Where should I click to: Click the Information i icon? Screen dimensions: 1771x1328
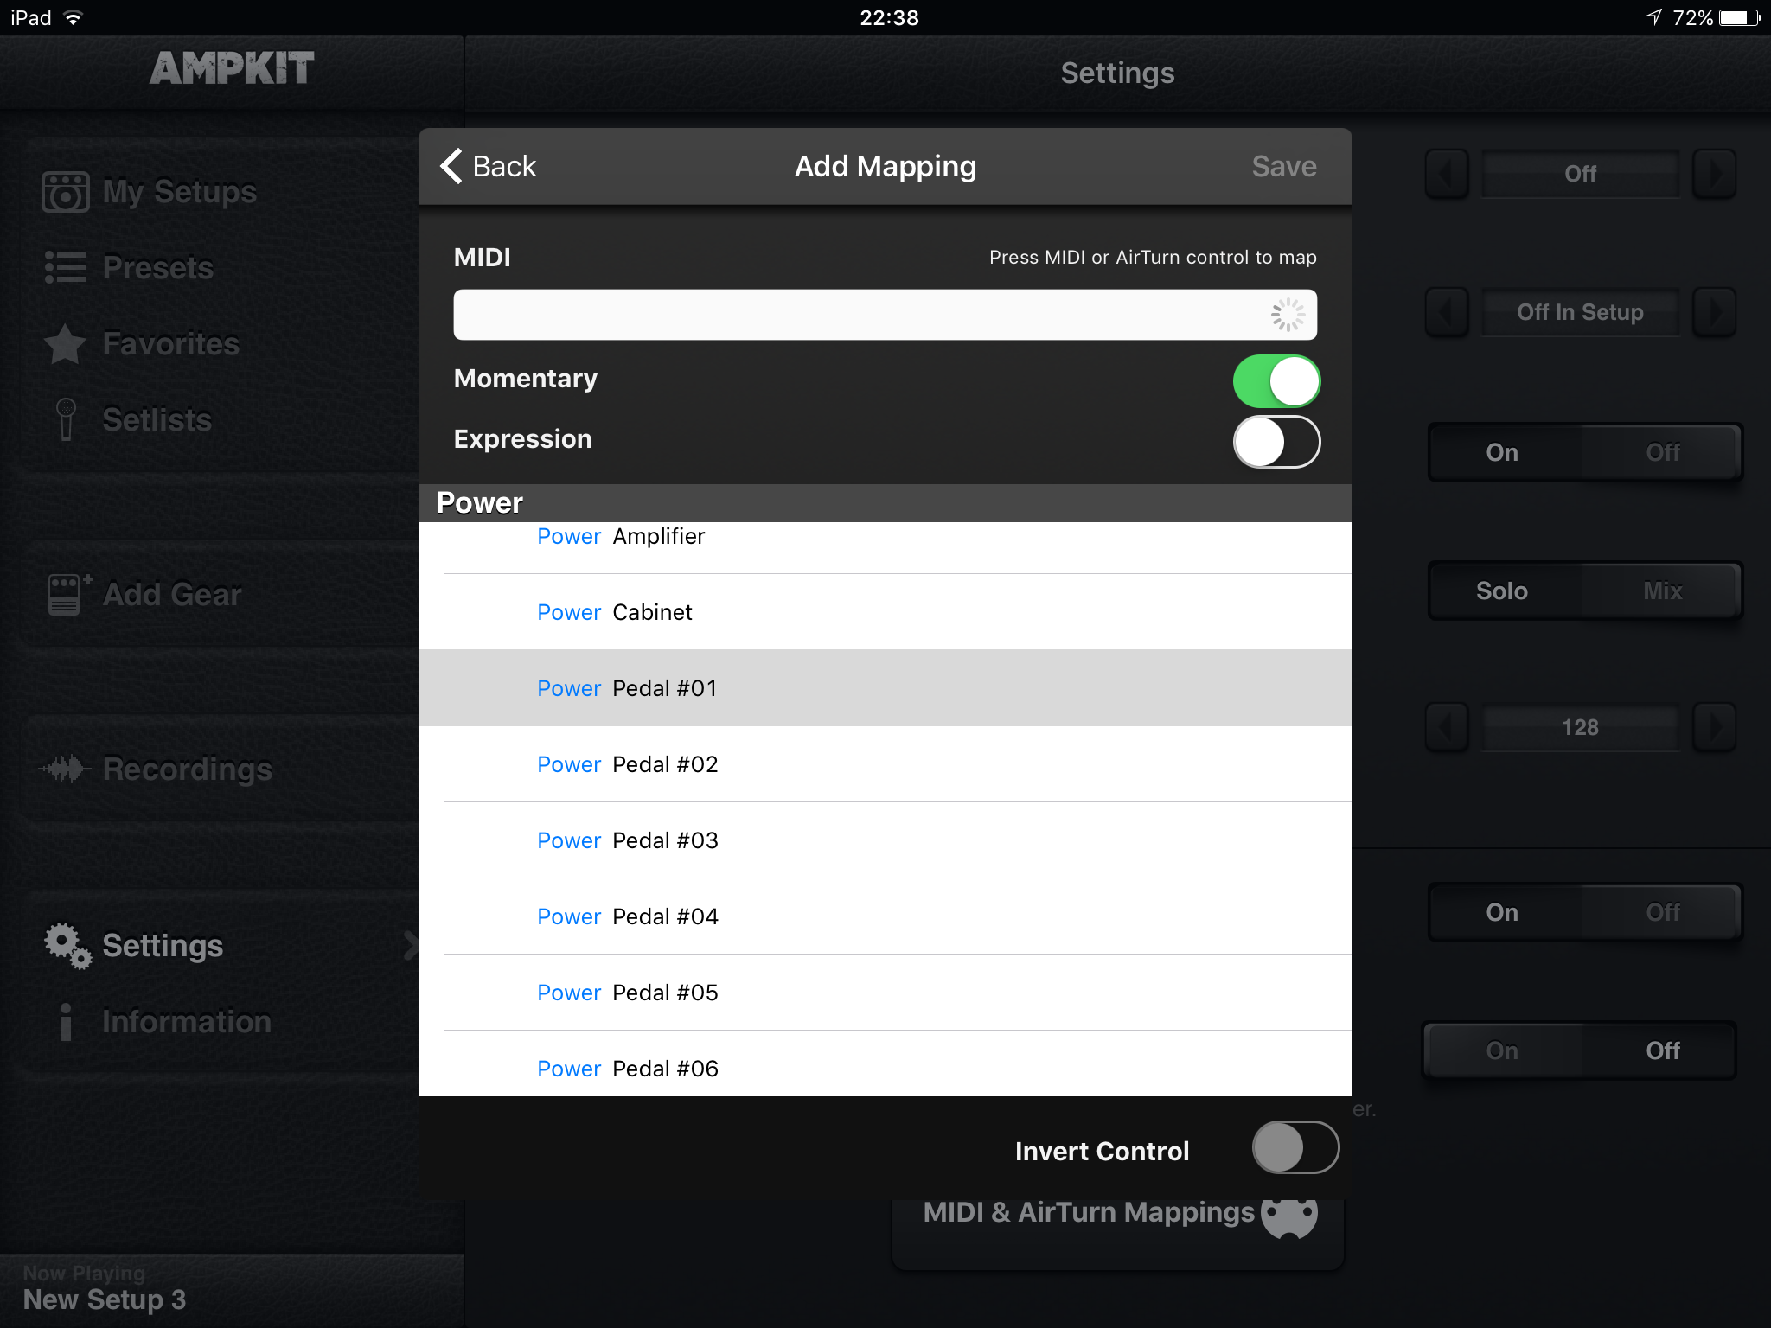66,1022
